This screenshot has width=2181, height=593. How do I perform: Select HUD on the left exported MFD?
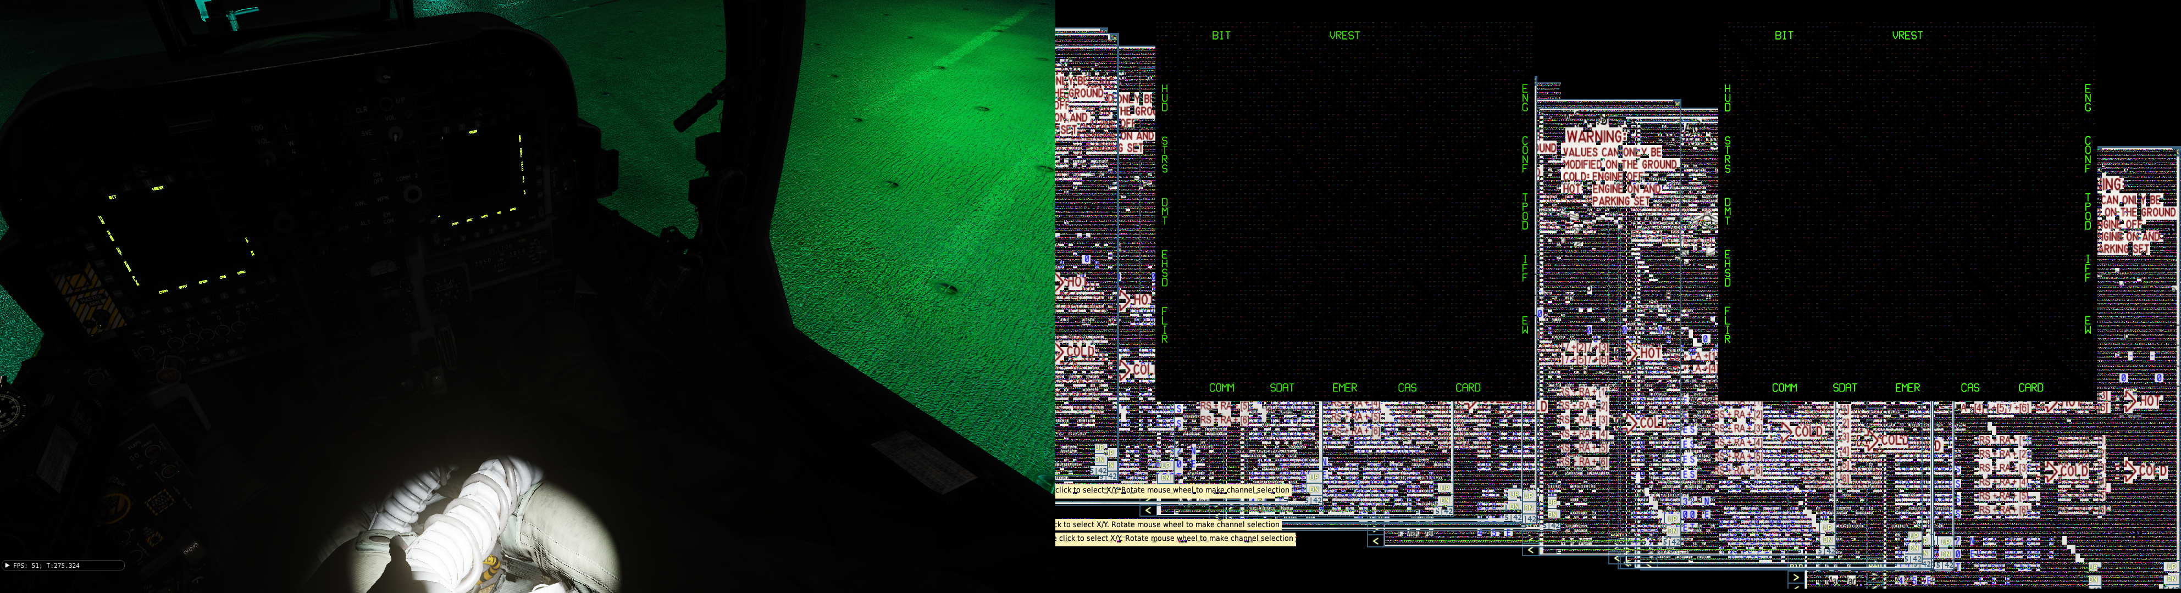click(x=1165, y=98)
